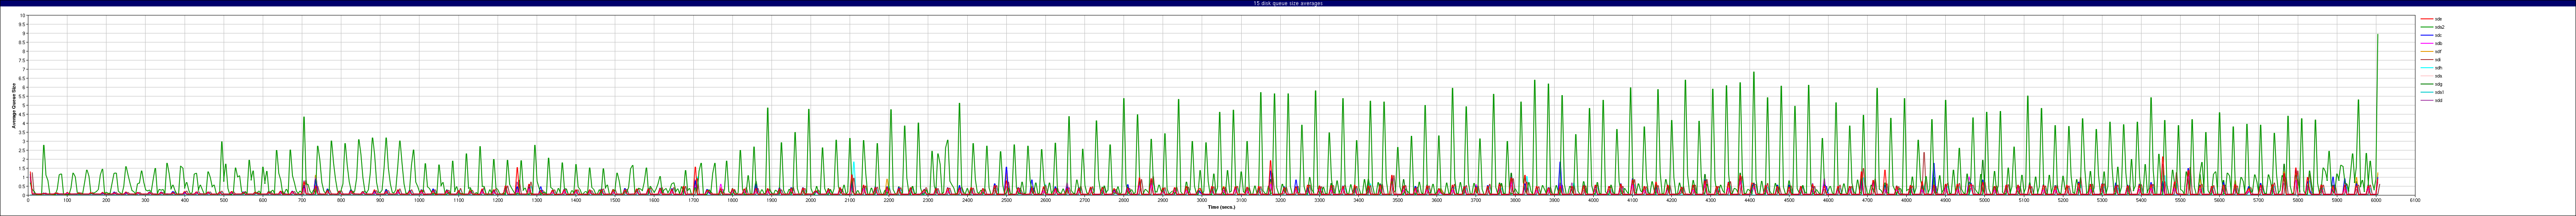The width and height of the screenshot is (2576, 216).
Task: Click the 6100 tick on the time axis
Action: click(2414, 200)
